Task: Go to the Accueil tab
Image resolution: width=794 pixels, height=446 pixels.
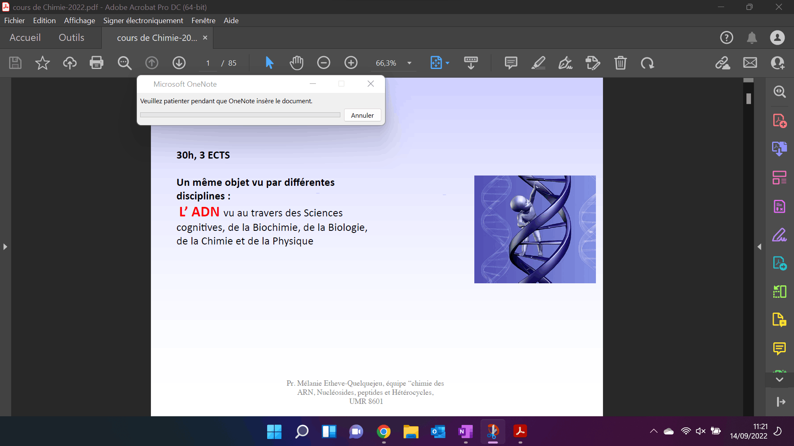Action: [25, 38]
